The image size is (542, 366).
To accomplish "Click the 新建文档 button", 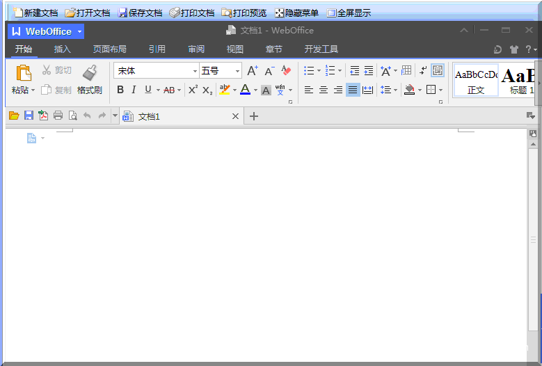I will (x=35, y=13).
